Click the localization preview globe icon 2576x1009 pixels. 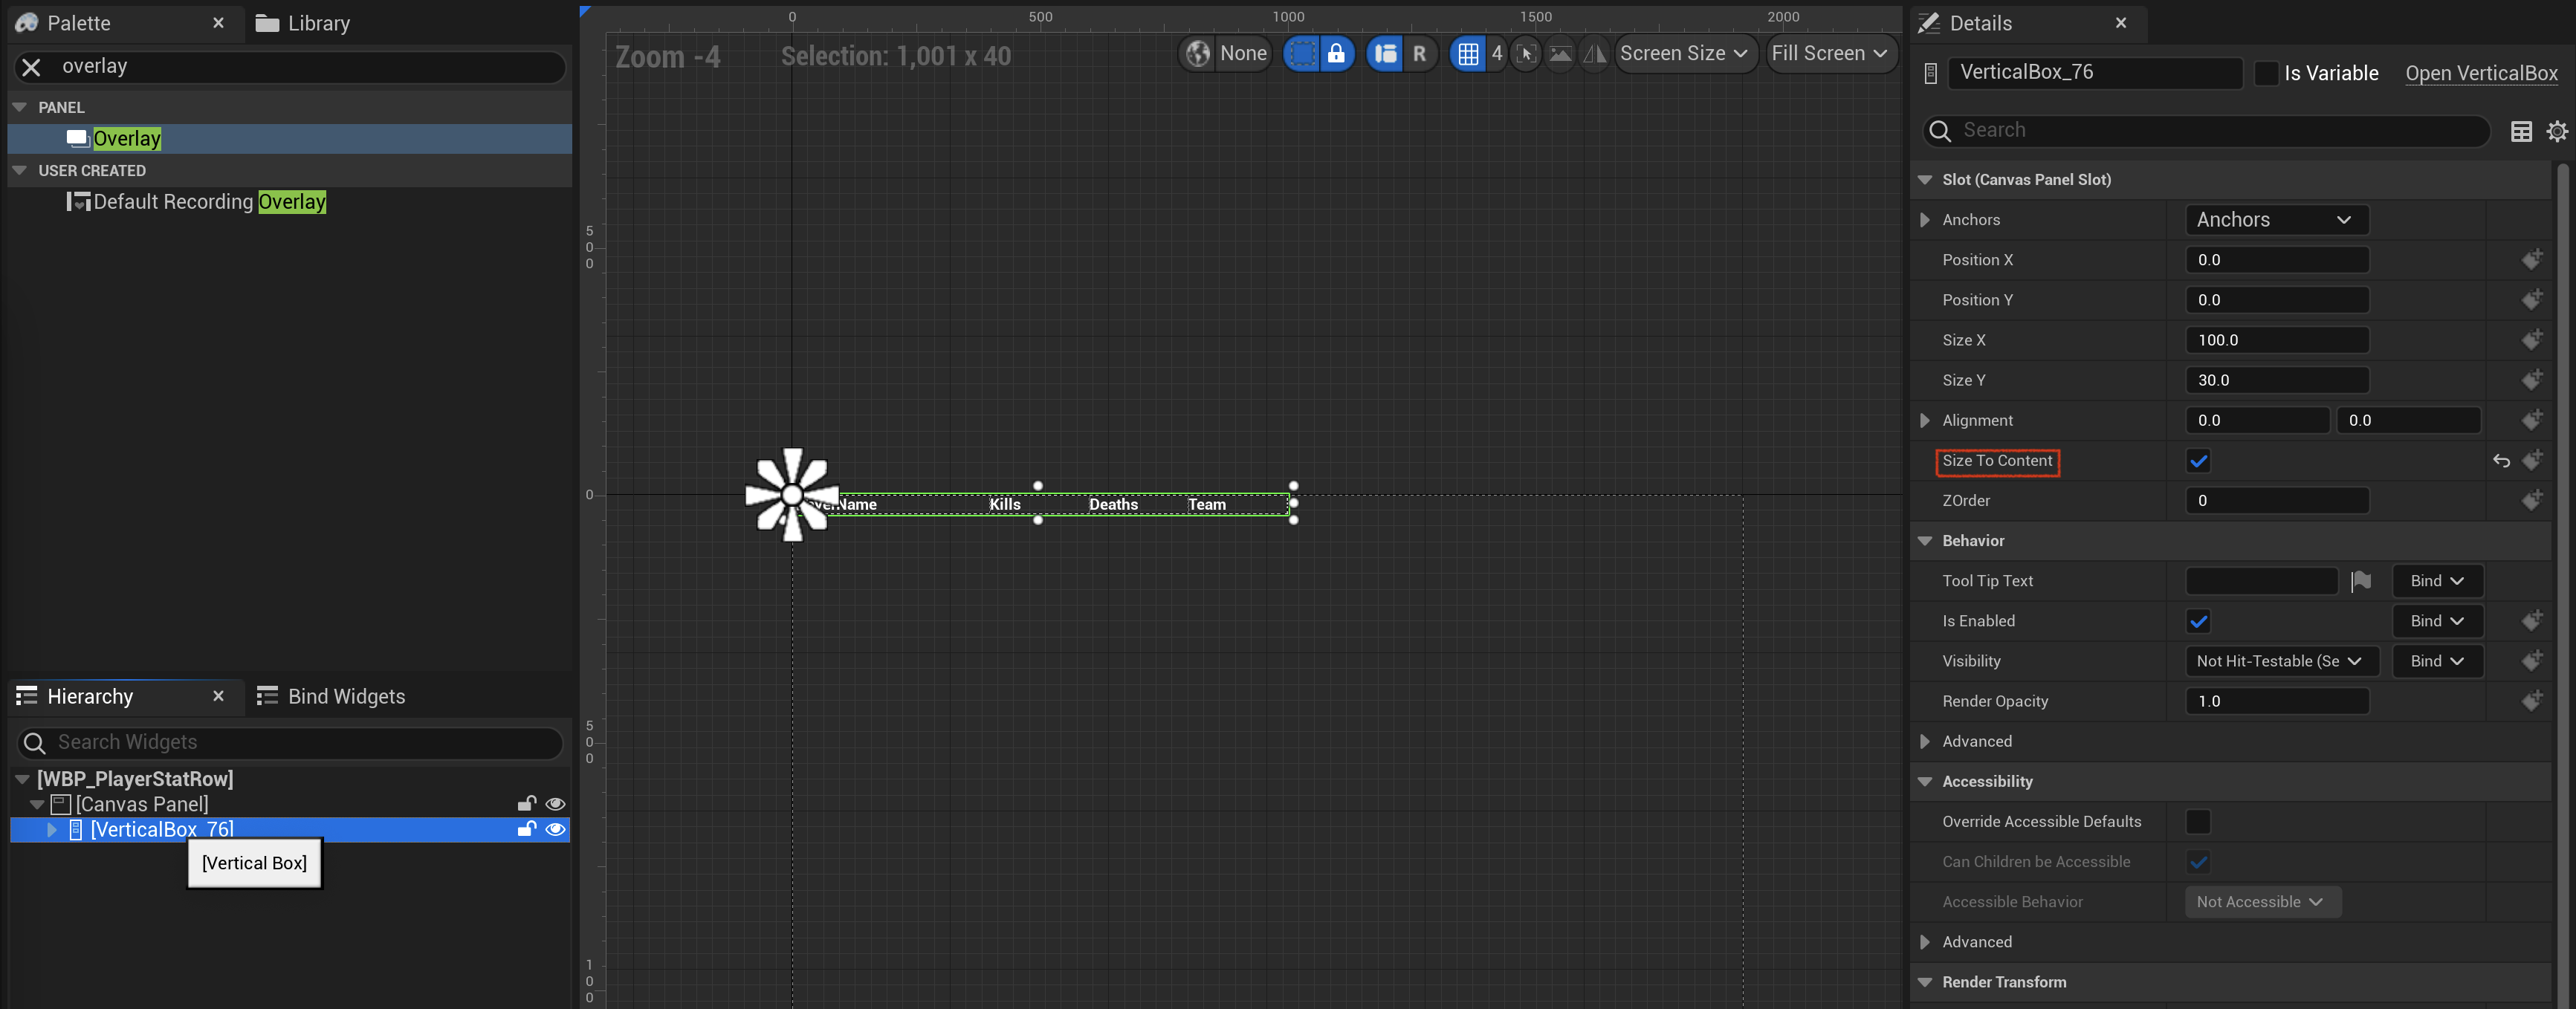(1197, 54)
